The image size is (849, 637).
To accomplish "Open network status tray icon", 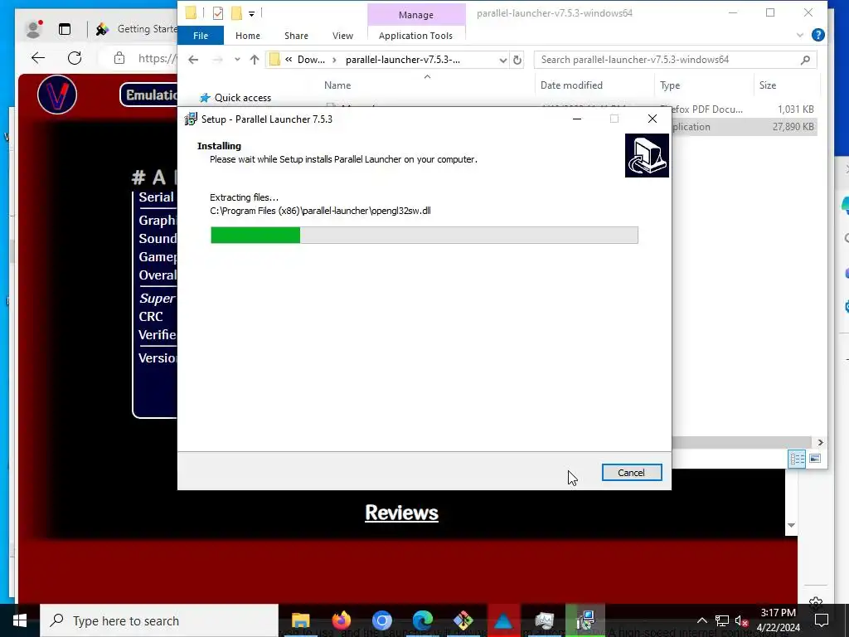I will tap(722, 620).
